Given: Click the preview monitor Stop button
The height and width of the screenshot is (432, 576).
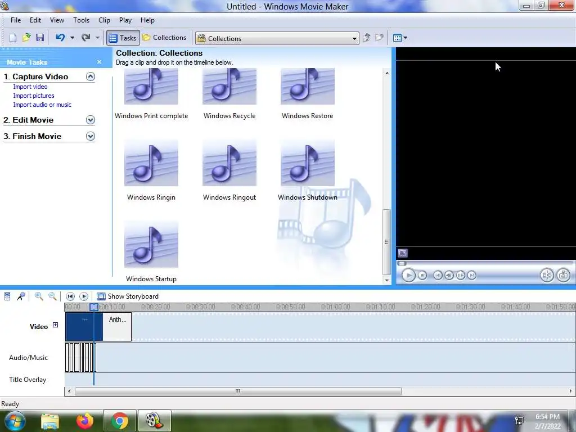Looking at the screenshot, I should point(422,275).
